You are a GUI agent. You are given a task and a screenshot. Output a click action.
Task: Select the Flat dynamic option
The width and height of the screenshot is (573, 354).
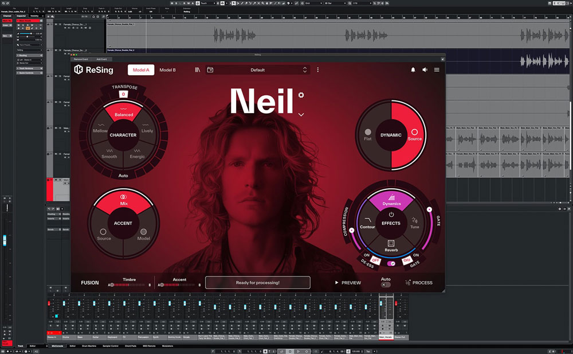(x=368, y=135)
